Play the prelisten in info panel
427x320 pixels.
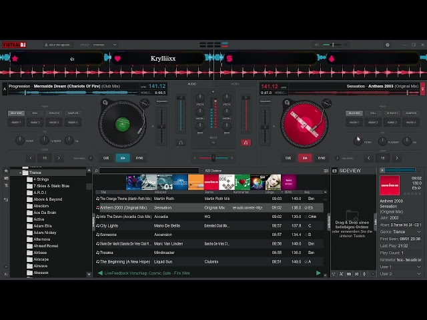382,171
